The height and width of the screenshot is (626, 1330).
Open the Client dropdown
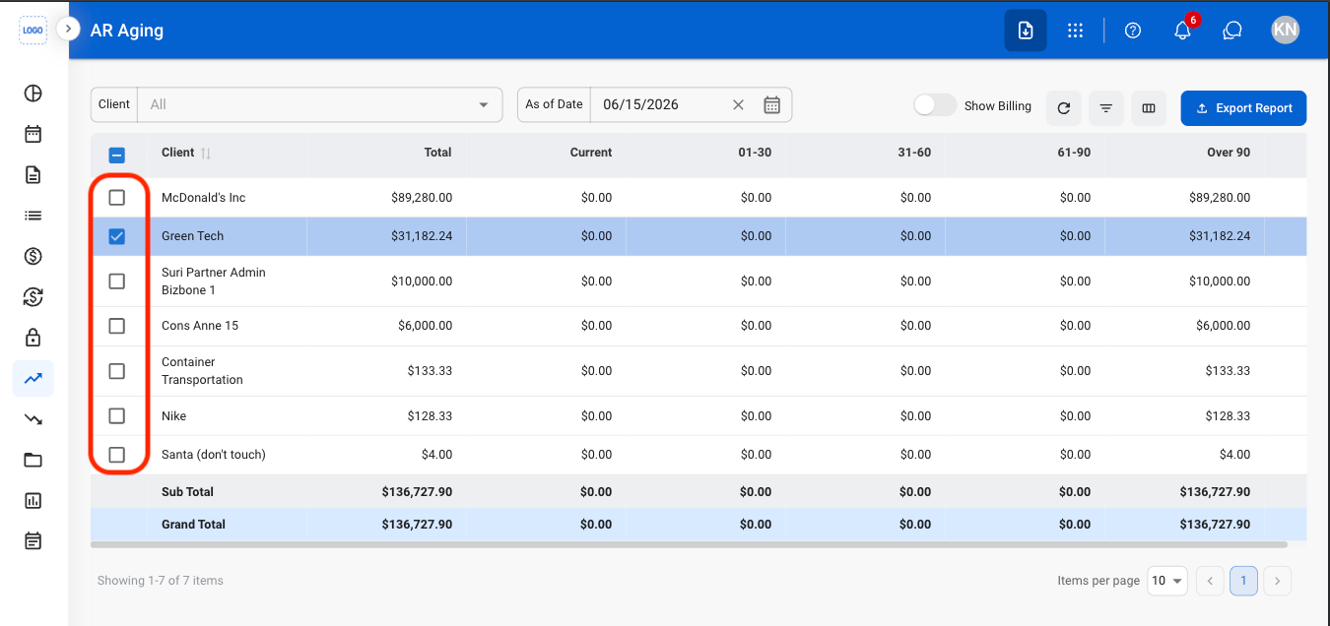(319, 104)
